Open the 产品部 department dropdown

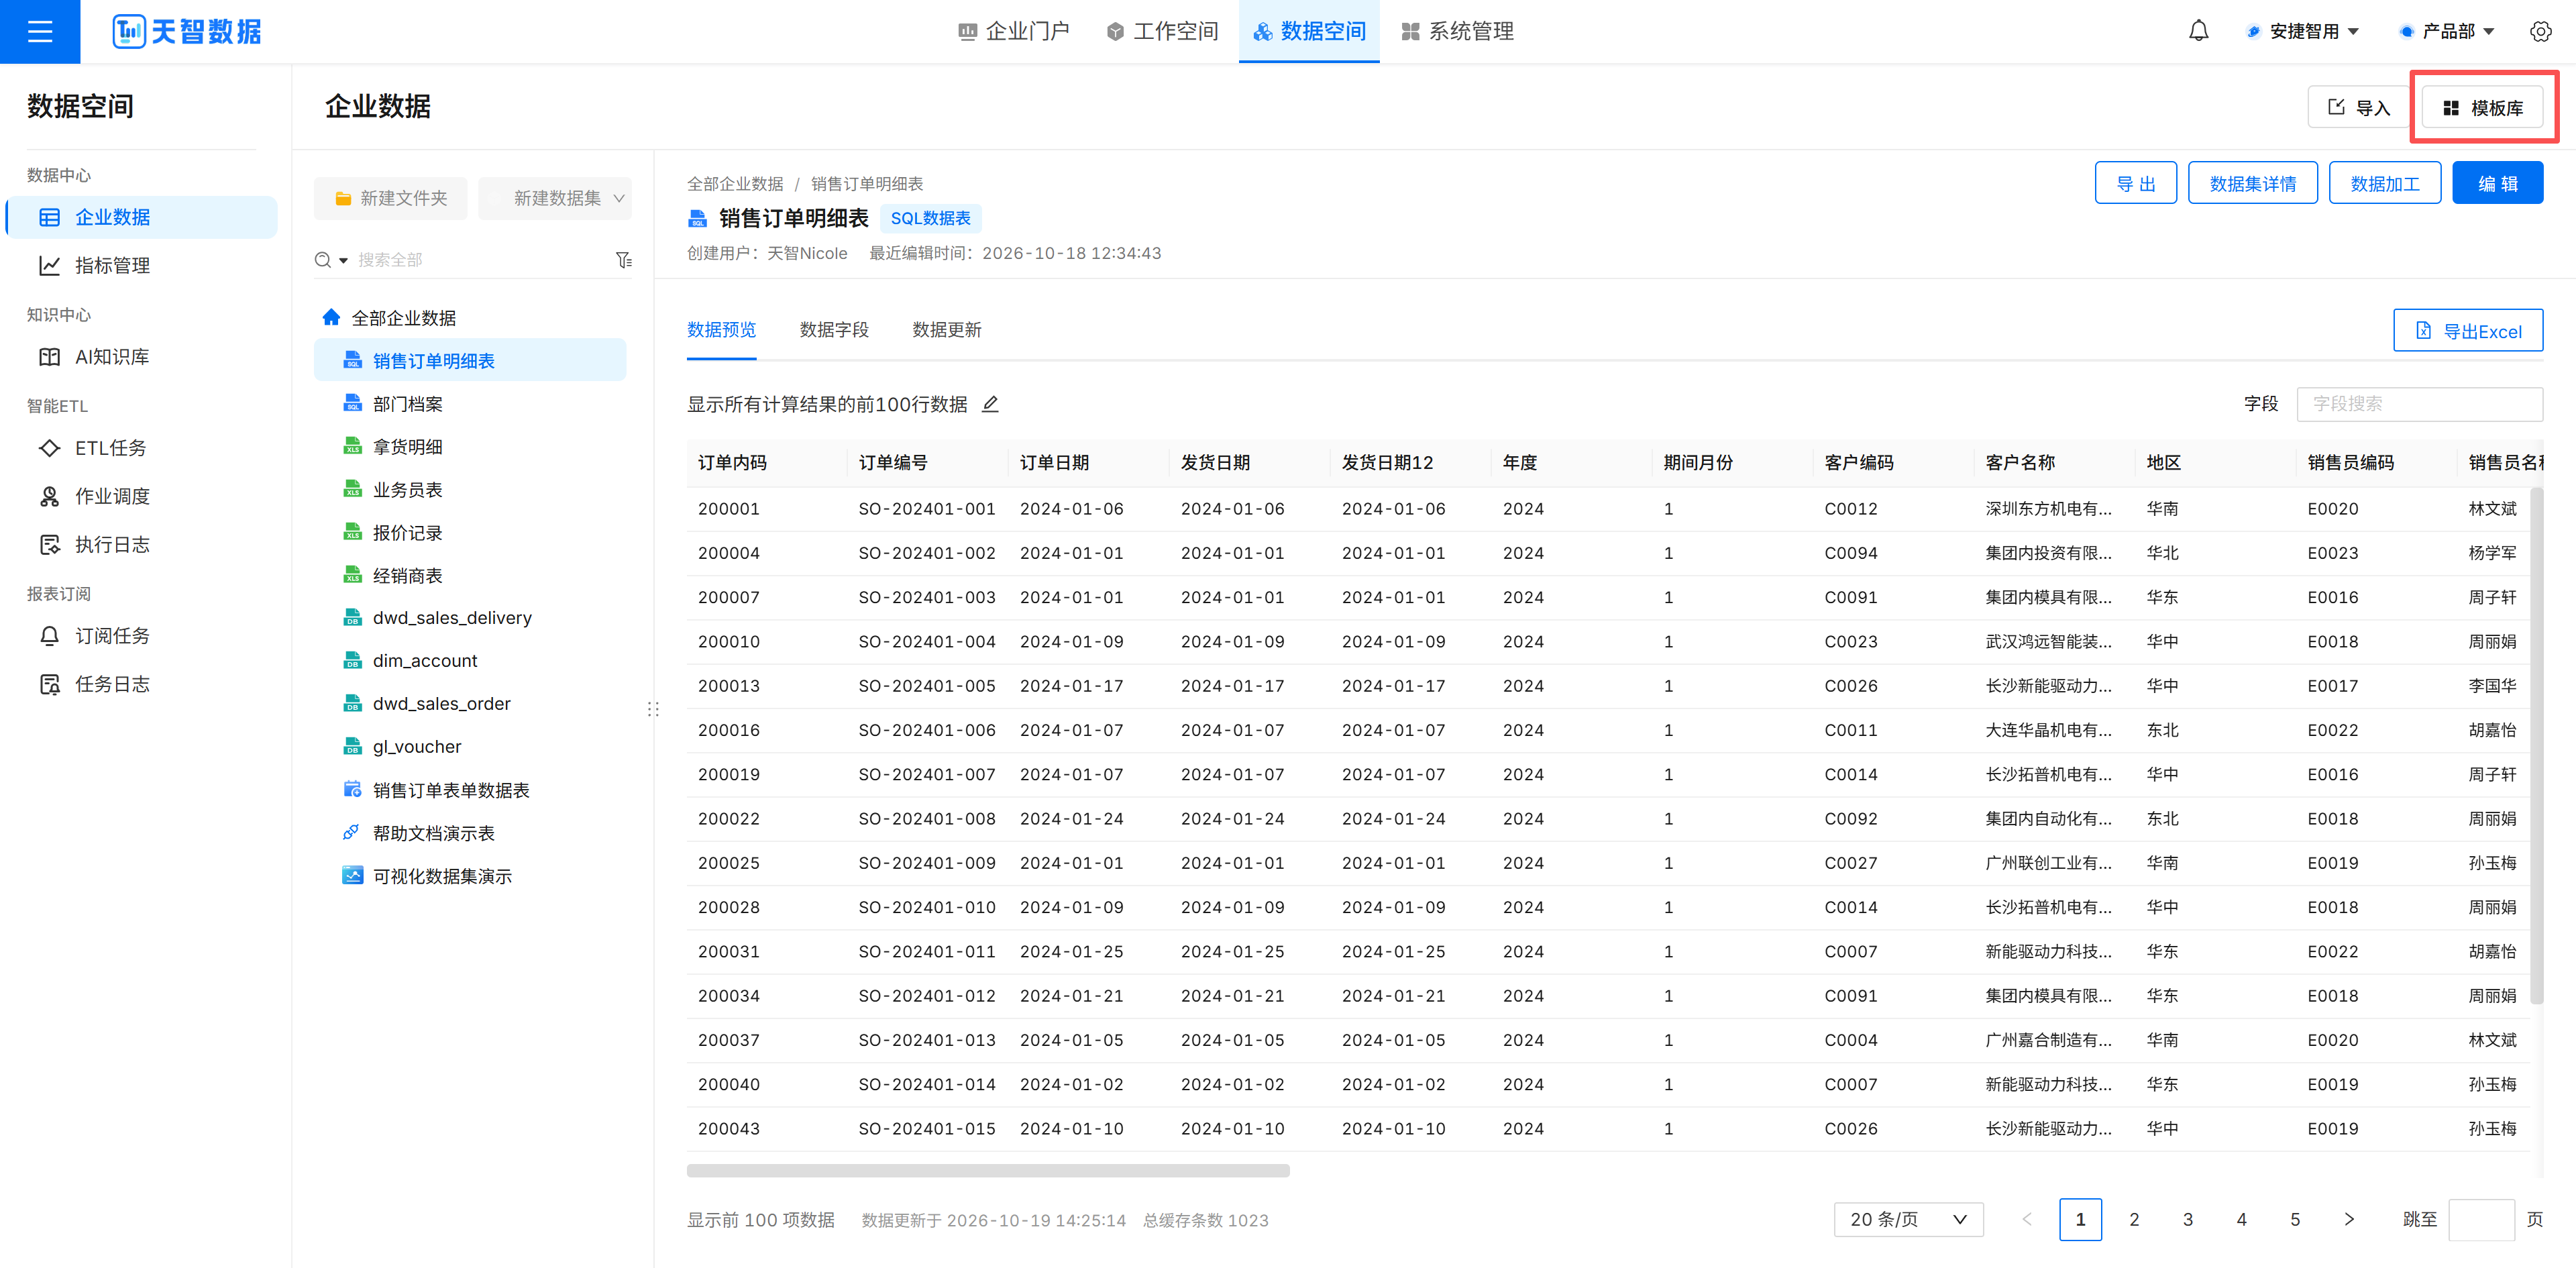point(2448,31)
